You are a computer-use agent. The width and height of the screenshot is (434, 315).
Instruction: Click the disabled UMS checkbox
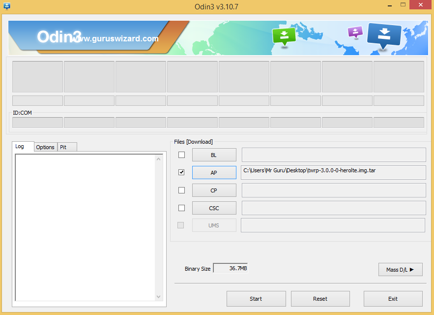coord(181,225)
